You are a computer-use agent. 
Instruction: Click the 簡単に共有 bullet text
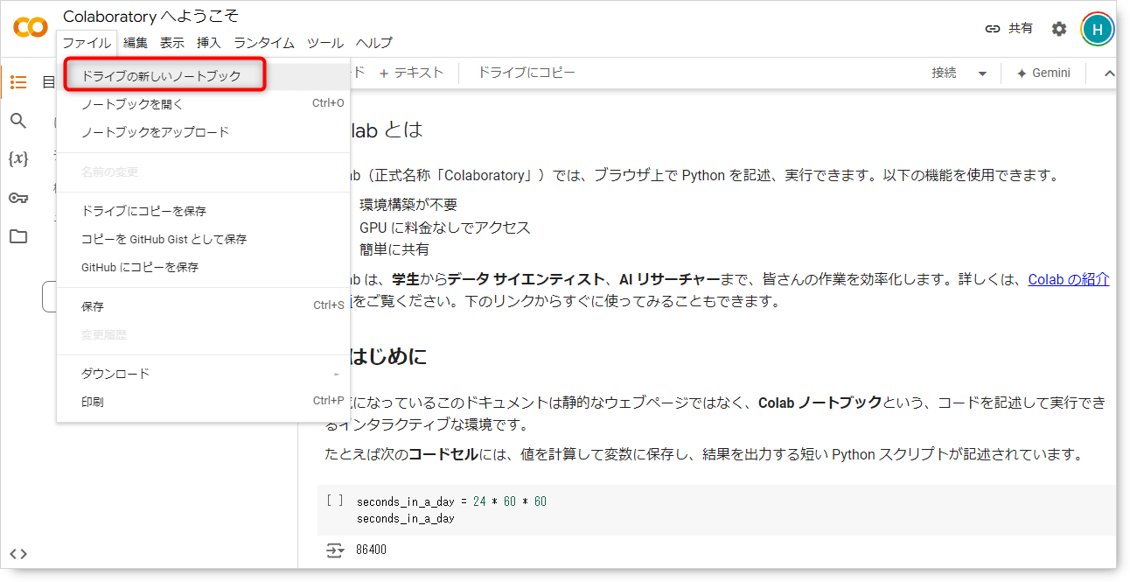coord(394,249)
